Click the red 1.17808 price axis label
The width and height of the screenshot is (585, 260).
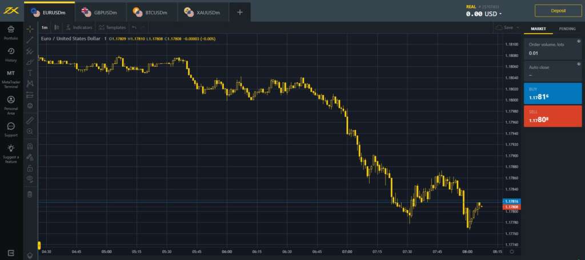pos(511,206)
